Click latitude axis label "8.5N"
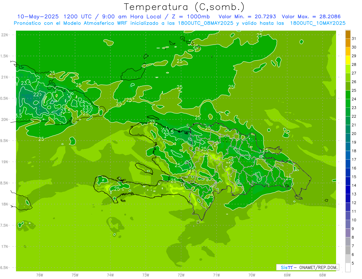Screen dimensions: 362x279 [x=4, y=183]
